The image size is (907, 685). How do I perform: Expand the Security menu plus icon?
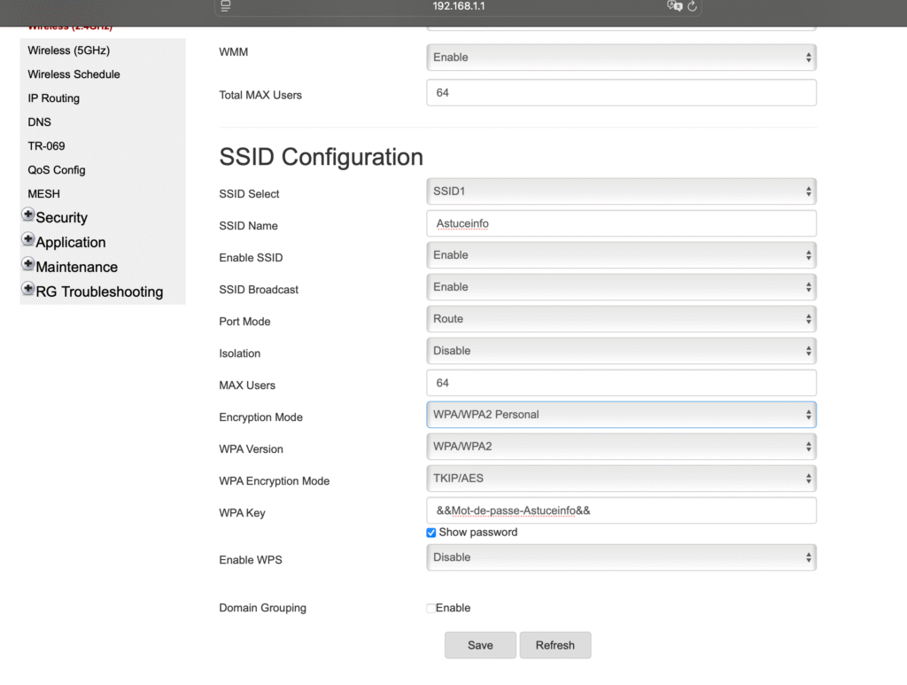[27, 214]
